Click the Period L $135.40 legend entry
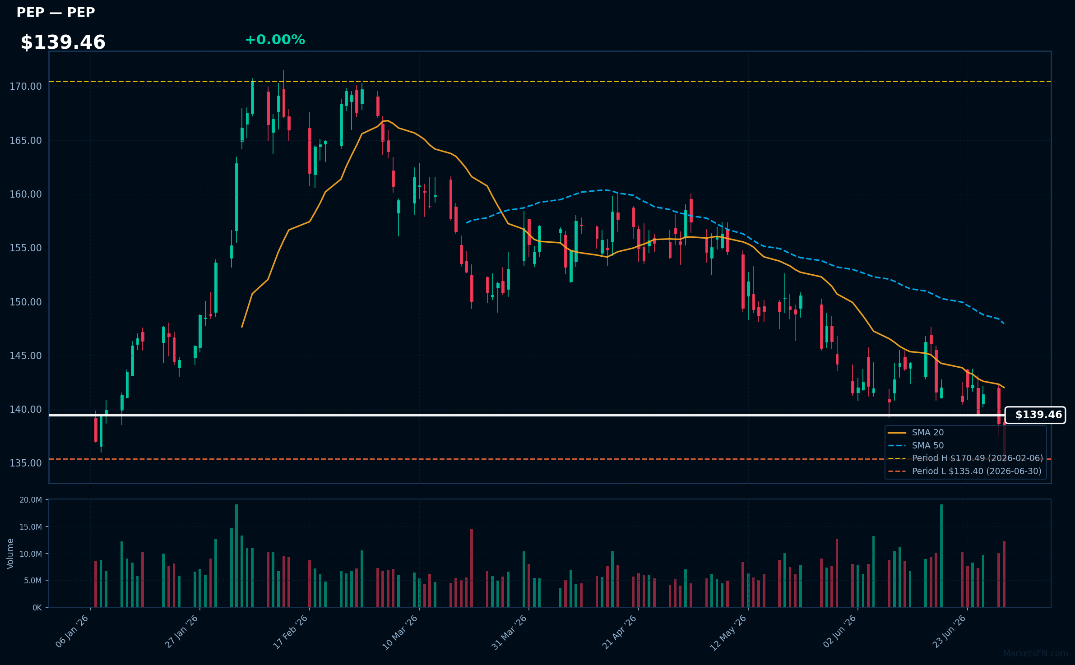 (x=977, y=471)
